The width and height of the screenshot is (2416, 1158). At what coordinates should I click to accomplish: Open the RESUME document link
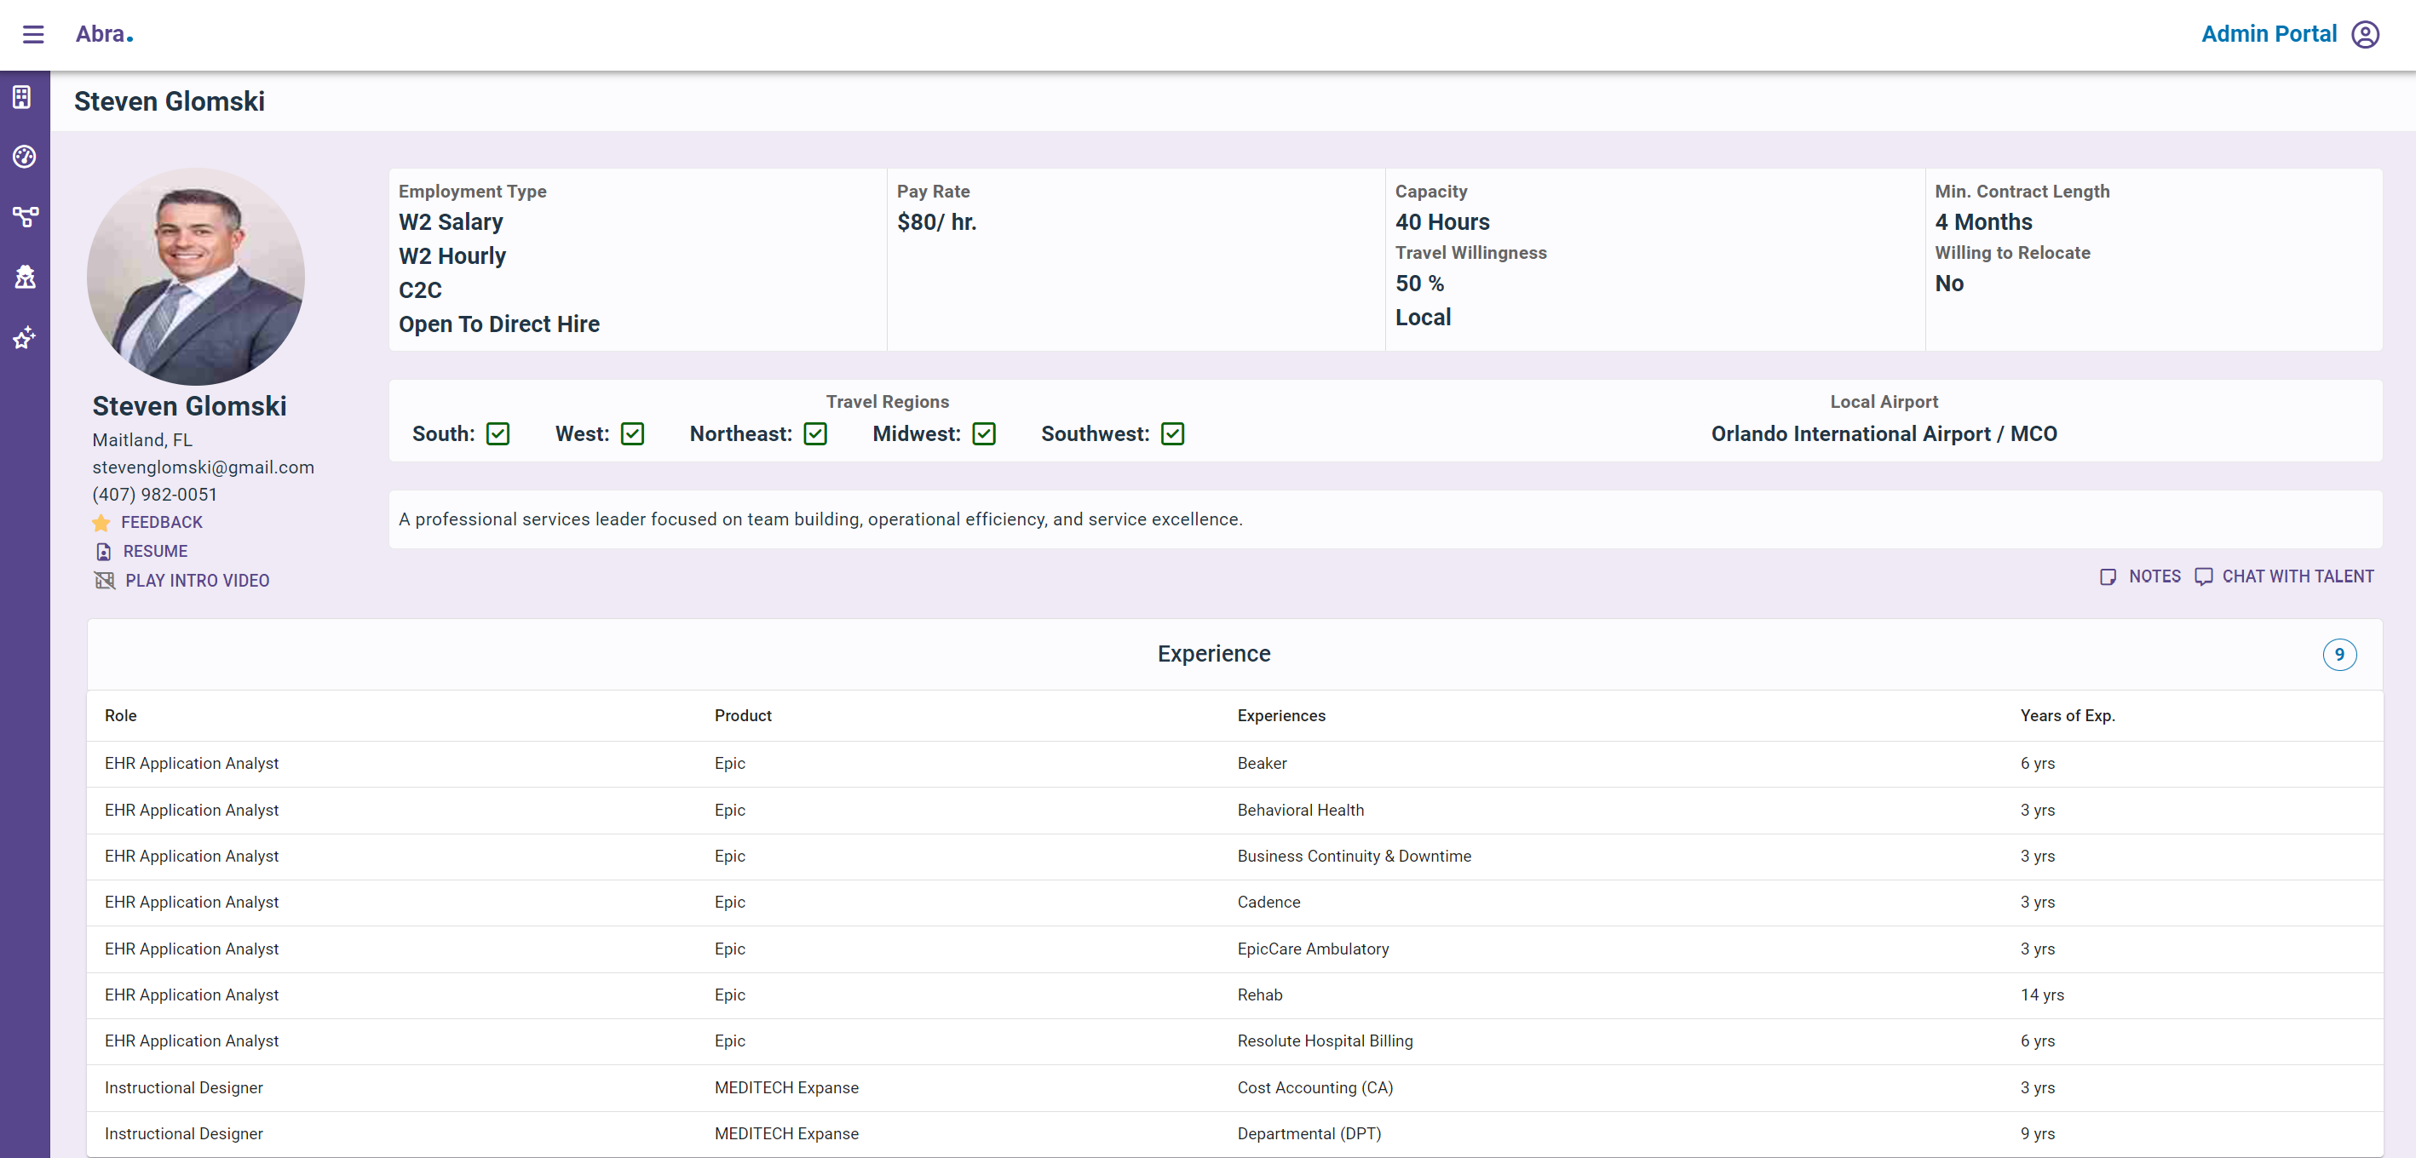(x=154, y=552)
